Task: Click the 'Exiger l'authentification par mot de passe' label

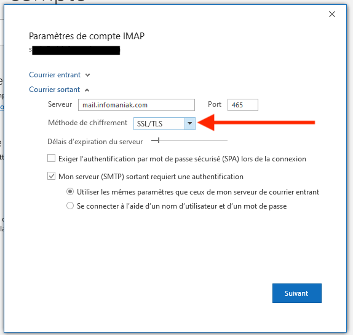Action: point(182,159)
